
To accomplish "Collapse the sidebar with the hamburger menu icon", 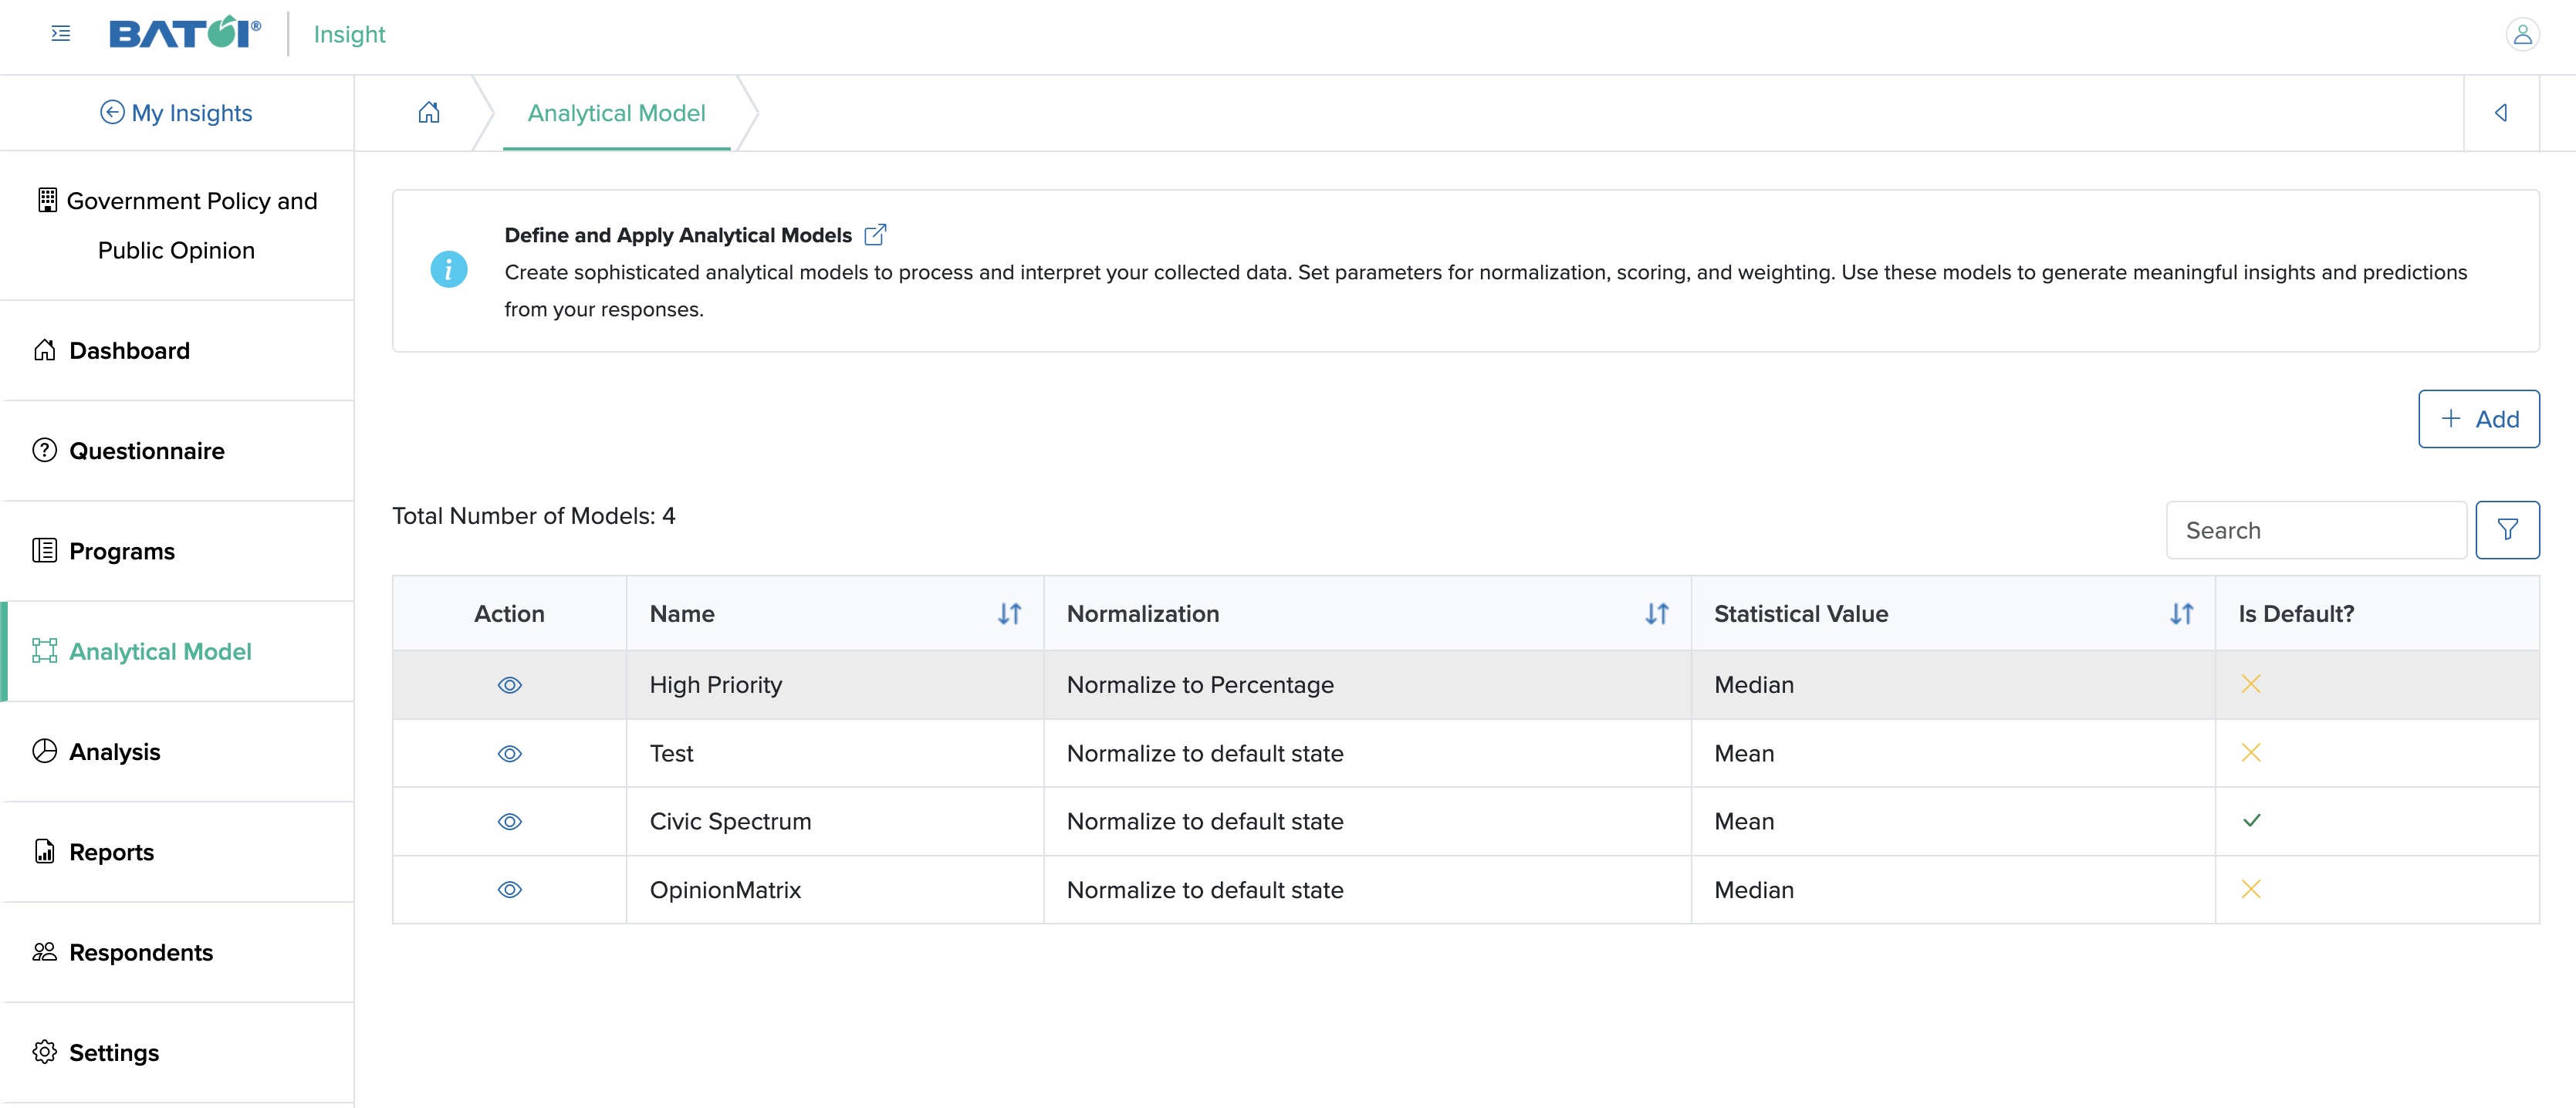I will (61, 34).
